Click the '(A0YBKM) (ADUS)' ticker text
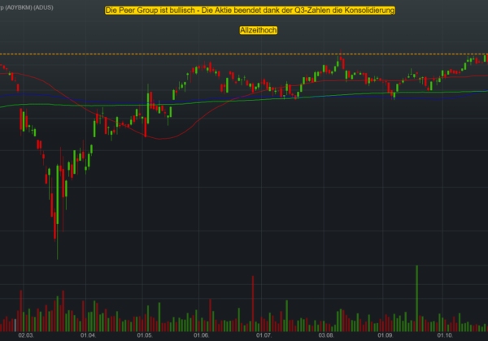The width and height of the screenshot is (488, 341). 29,7
